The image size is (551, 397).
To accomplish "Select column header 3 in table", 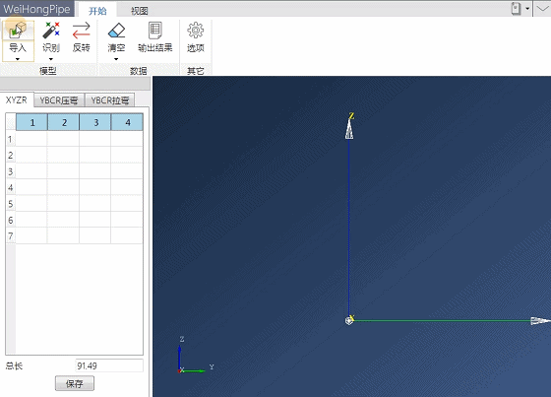I will [95, 122].
